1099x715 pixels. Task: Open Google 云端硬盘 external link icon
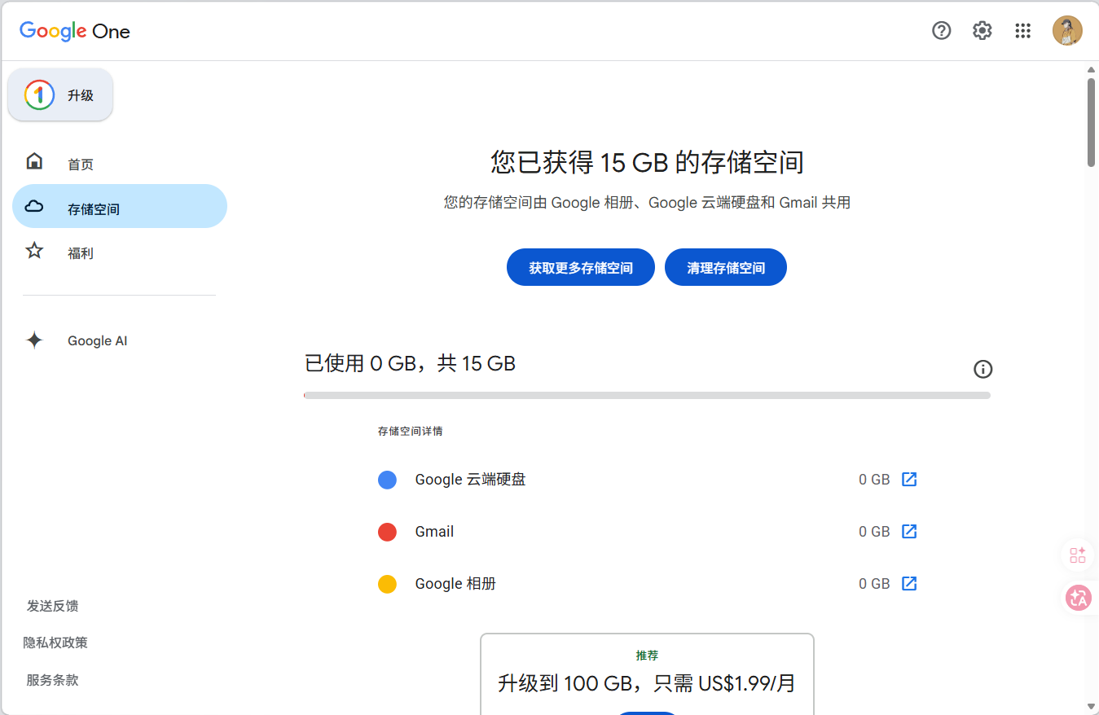click(909, 480)
